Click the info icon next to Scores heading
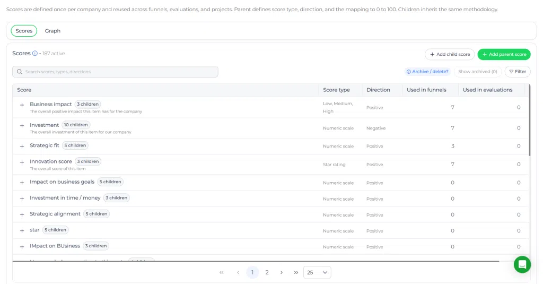 point(35,54)
